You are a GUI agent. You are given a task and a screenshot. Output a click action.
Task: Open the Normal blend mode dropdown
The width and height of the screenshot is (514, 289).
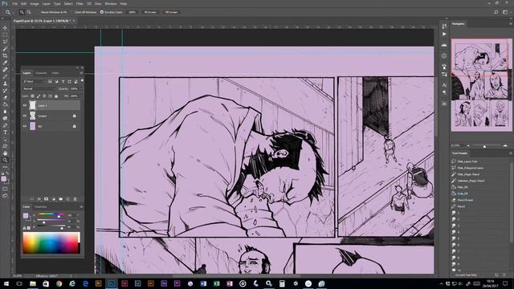(39, 88)
